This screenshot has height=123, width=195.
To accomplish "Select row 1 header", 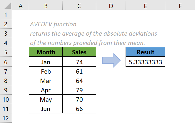I will click(x=6, y=15).
